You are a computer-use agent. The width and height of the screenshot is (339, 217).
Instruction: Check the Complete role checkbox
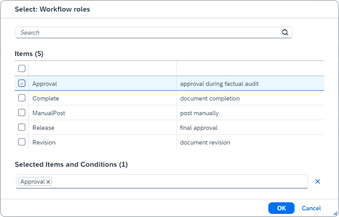point(22,98)
